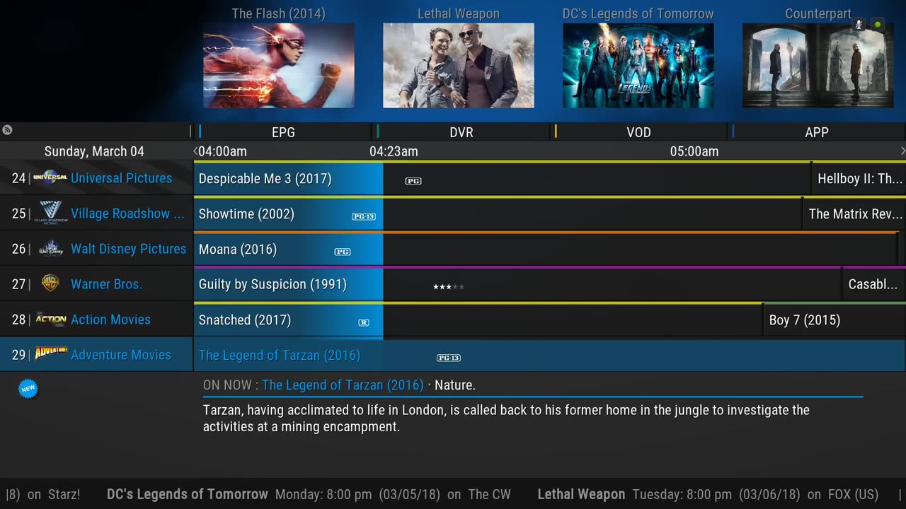This screenshot has height=509, width=906.
Task: Select the upcoming The Matrix Rev... program
Action: click(x=855, y=214)
